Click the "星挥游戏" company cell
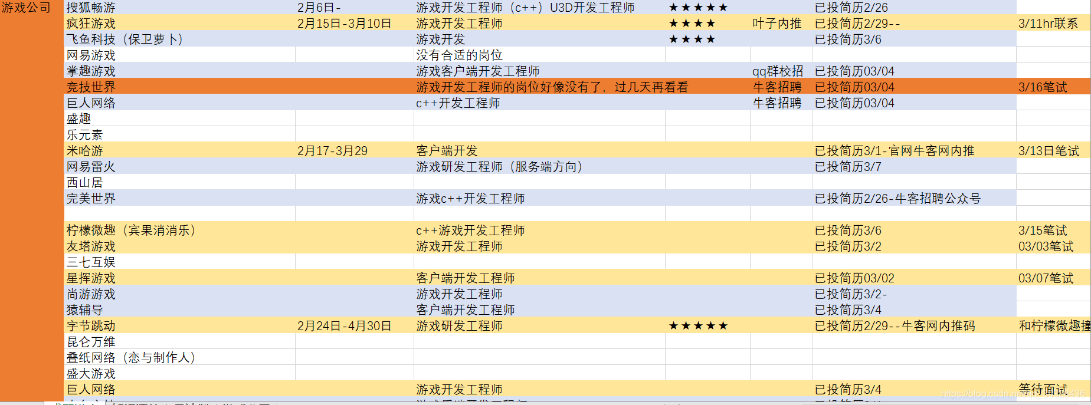This screenshot has width=1091, height=405. tap(180, 278)
